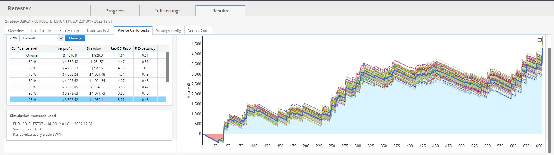
Task: Open the Strategy config tab
Action: pos(168,30)
